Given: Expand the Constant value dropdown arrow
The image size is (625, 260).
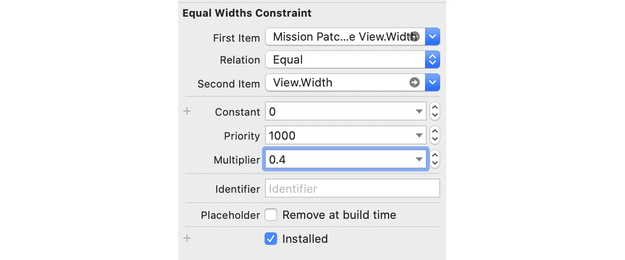Looking at the screenshot, I should 419,112.
